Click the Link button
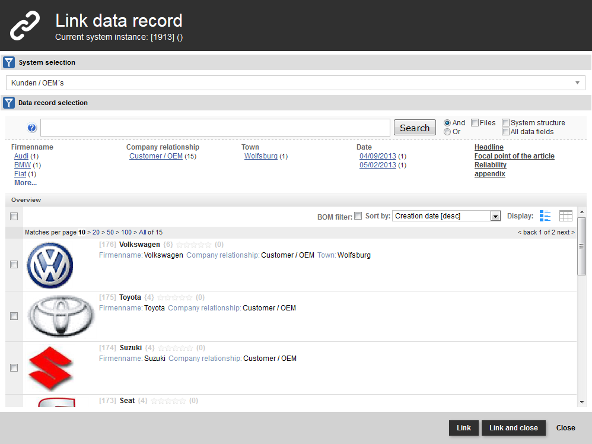This screenshot has height=444, width=592. pyautogui.click(x=464, y=428)
